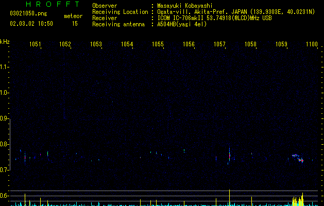Image resolution: width=324 pixels, height=206 pixels.
Task: Select the filename 03021050.png
Action: 28,13
